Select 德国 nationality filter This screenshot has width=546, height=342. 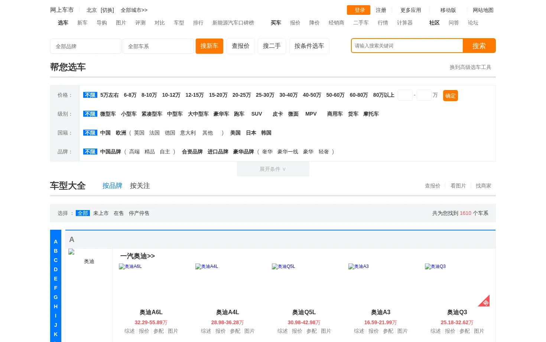tap(170, 133)
